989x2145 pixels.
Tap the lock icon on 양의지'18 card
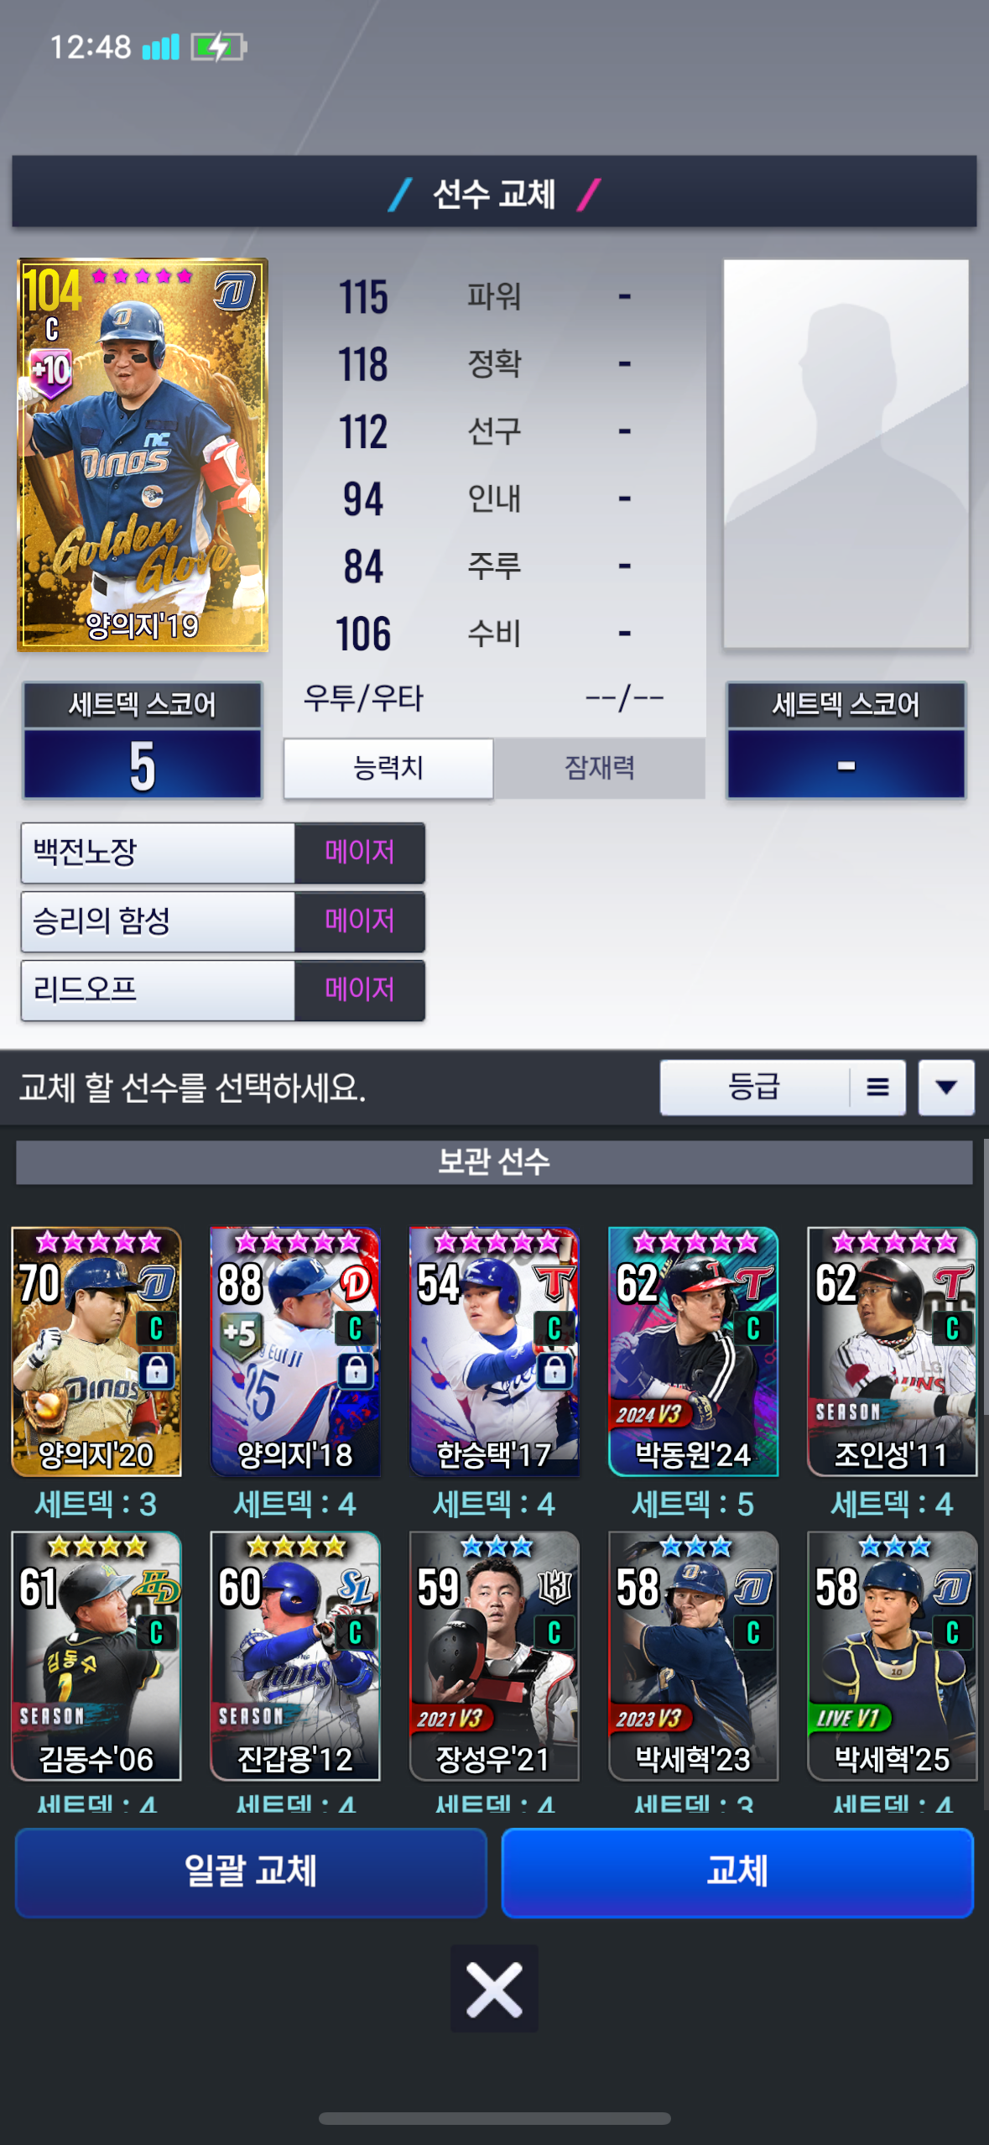355,1370
